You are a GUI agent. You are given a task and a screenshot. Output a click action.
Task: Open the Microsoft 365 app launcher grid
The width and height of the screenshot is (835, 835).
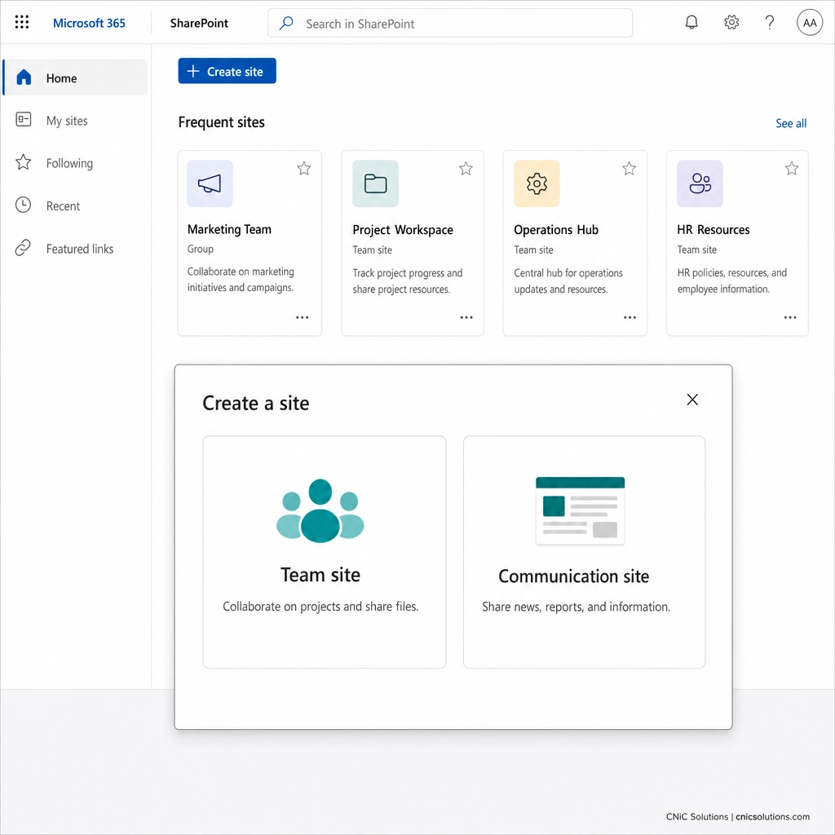click(x=22, y=22)
